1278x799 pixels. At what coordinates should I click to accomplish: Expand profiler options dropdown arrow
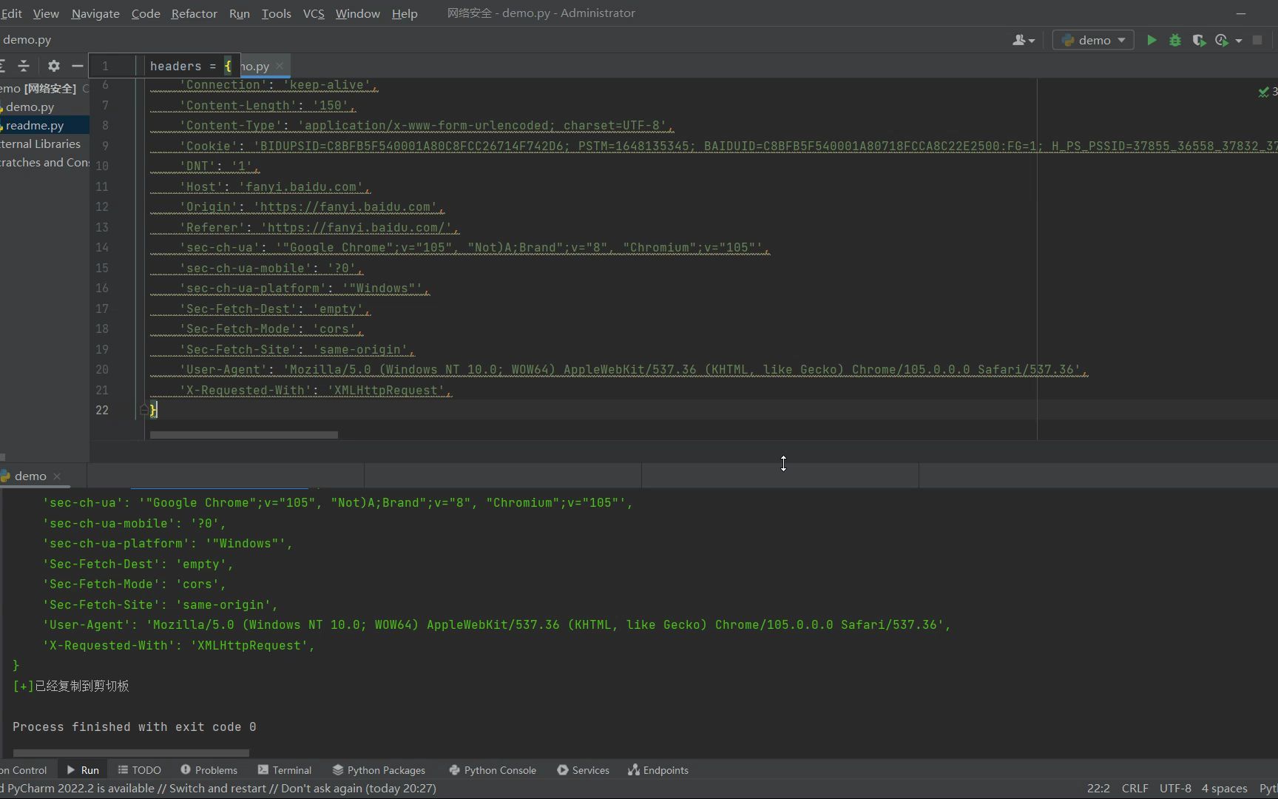pos(1239,41)
